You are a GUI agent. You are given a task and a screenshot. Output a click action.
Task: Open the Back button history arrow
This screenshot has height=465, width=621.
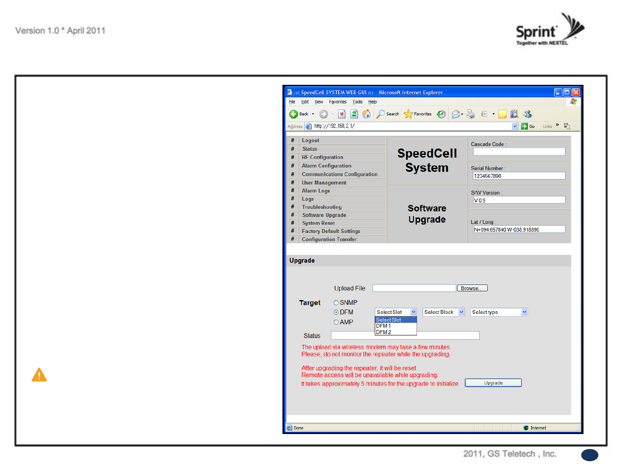coord(313,114)
